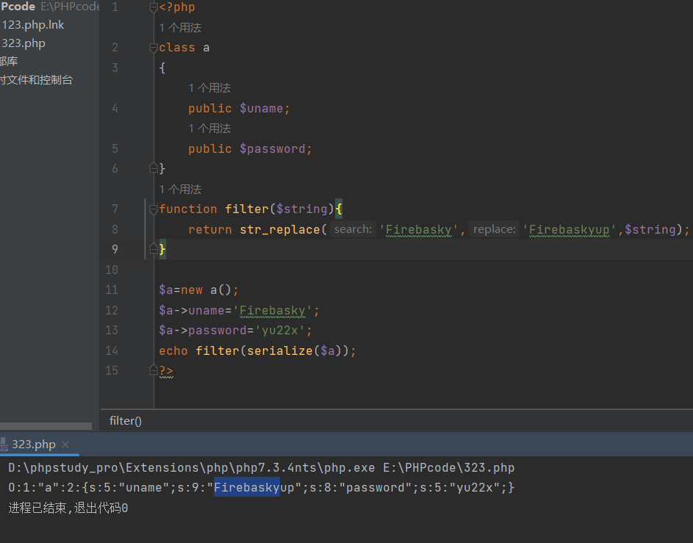Select the Pcode project root node
Screen dimensions: 693x543
(18, 7)
